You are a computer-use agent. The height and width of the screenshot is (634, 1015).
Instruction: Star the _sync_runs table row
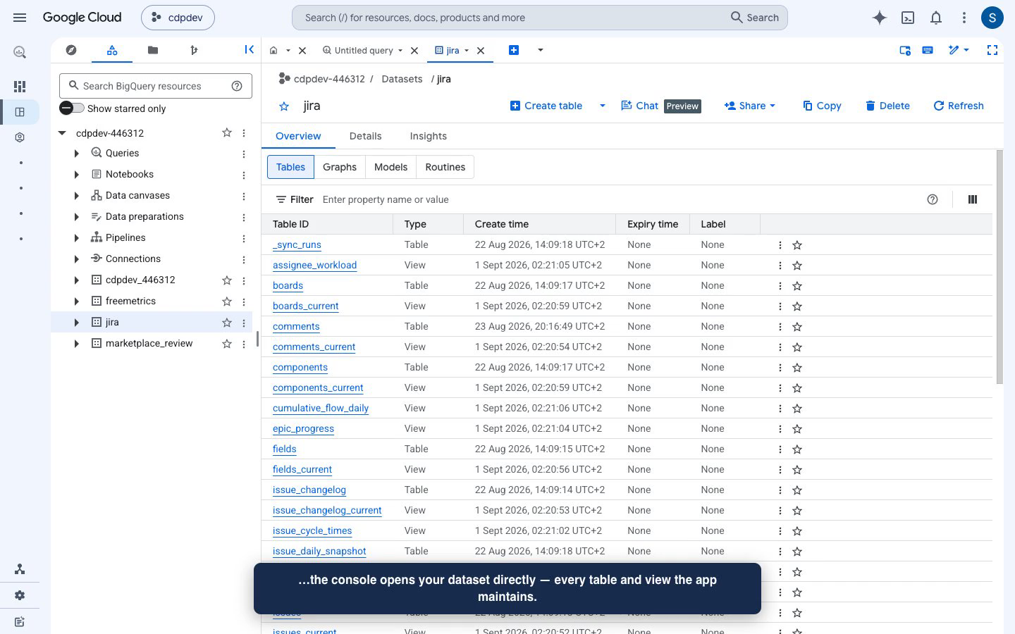coord(797,245)
